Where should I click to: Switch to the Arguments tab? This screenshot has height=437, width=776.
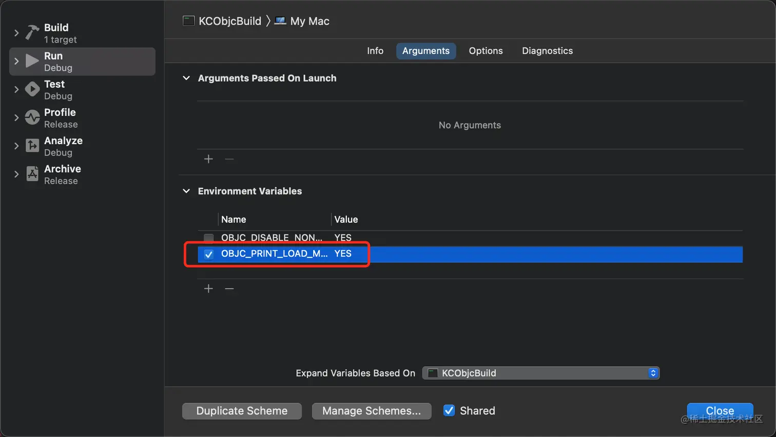point(426,51)
